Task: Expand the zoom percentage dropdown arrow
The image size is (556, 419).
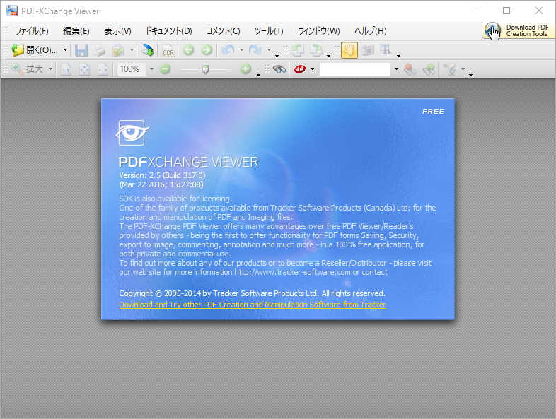Action: [151, 69]
